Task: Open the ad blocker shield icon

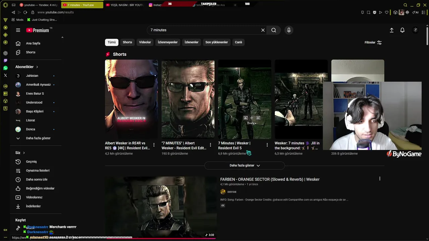Action: tap(374, 12)
